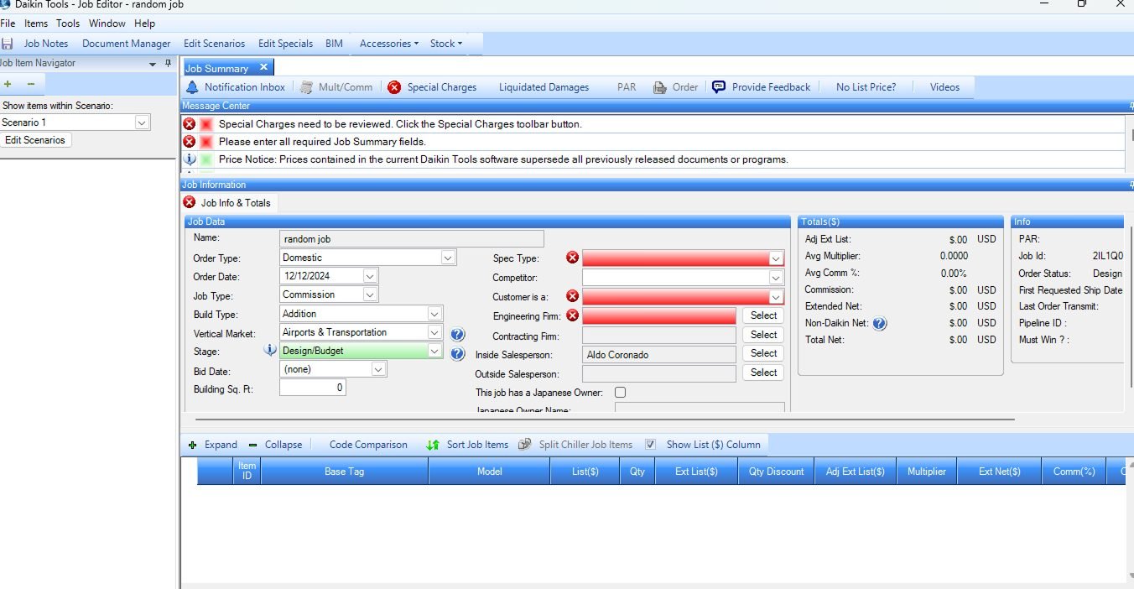Open the Tools menu

tap(68, 23)
